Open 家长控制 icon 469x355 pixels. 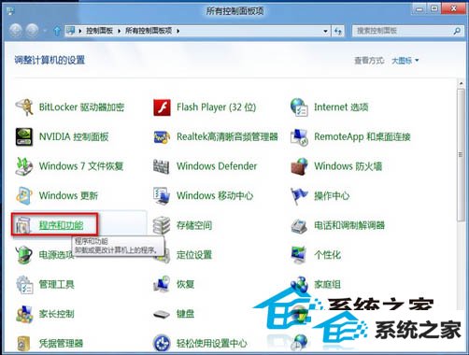click(24, 314)
